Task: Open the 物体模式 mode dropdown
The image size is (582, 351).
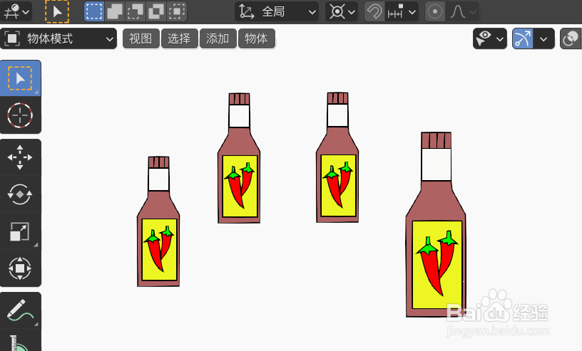Action: [x=58, y=38]
